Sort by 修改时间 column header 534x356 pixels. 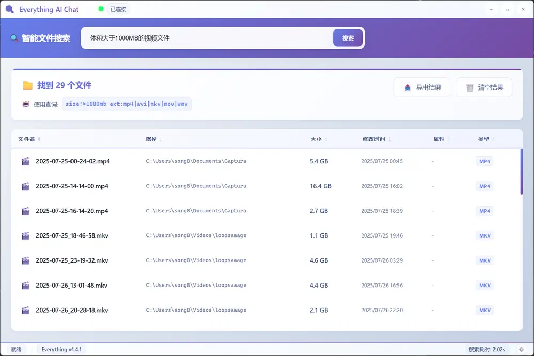[x=373, y=139]
